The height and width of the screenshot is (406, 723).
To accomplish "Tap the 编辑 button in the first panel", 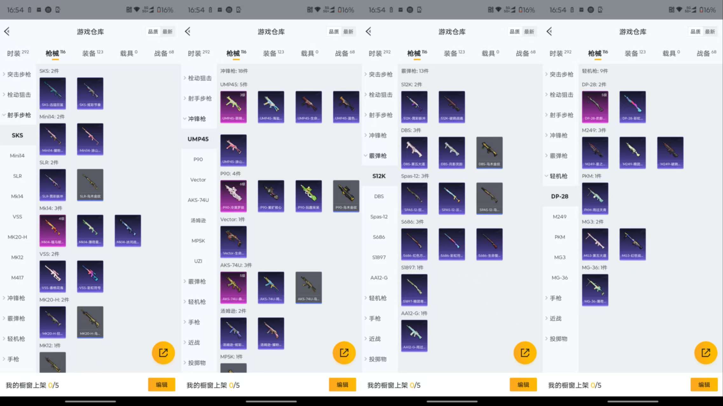I will (161, 385).
